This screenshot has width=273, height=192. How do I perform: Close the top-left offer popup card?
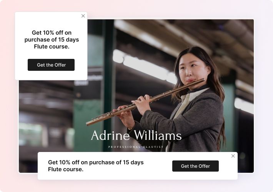tap(83, 16)
